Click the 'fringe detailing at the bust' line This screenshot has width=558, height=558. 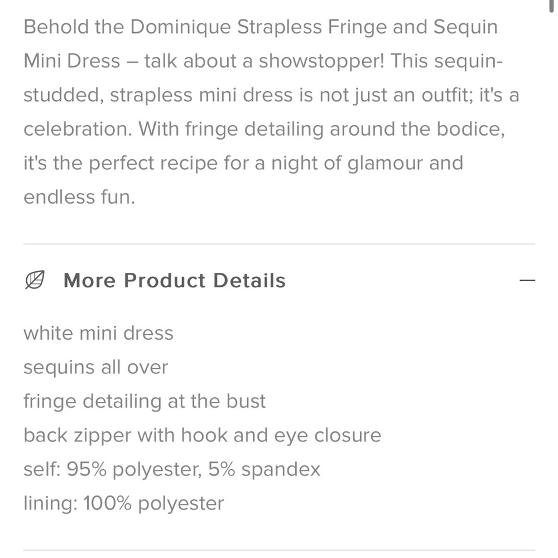tap(145, 401)
